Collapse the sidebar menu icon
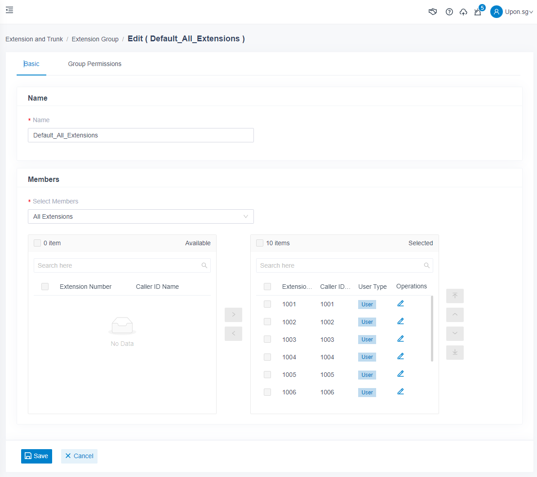Screen dimensions: 537x477 [9, 10]
